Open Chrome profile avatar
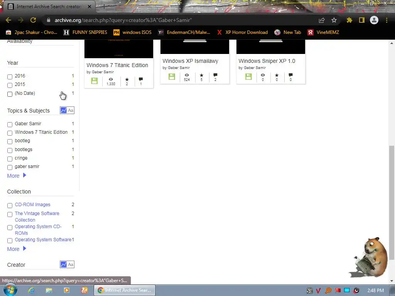This screenshot has height=296, width=395. [x=374, y=20]
